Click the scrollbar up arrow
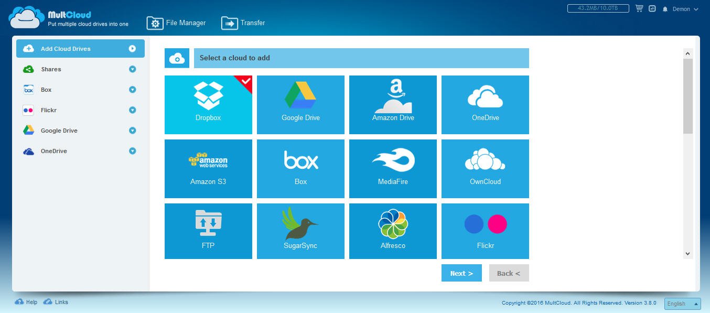The height and width of the screenshot is (313, 710). [688, 53]
